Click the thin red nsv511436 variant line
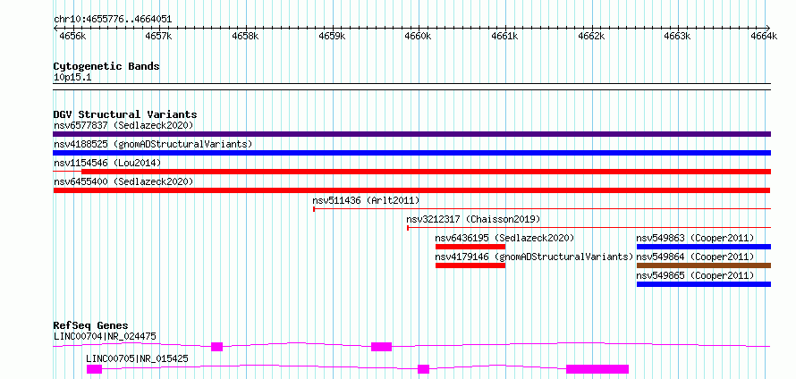This screenshot has height=379, width=796. click(x=542, y=209)
